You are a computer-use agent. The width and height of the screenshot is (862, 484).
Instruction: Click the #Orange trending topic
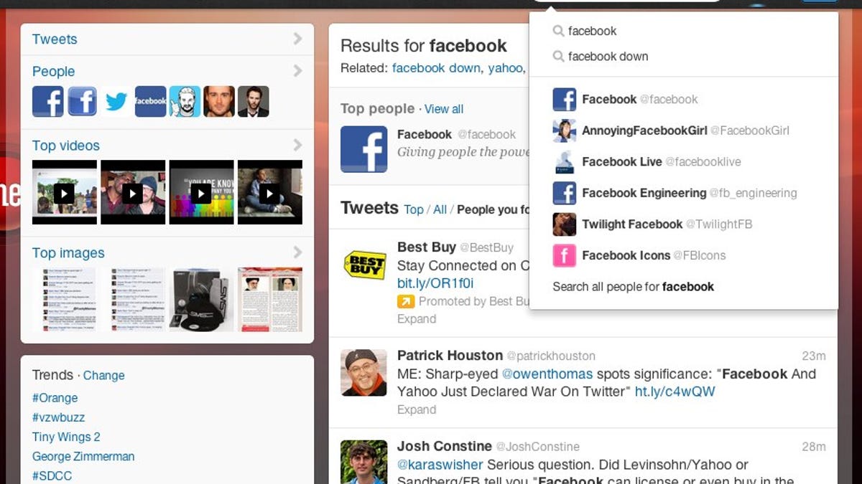[x=55, y=398]
